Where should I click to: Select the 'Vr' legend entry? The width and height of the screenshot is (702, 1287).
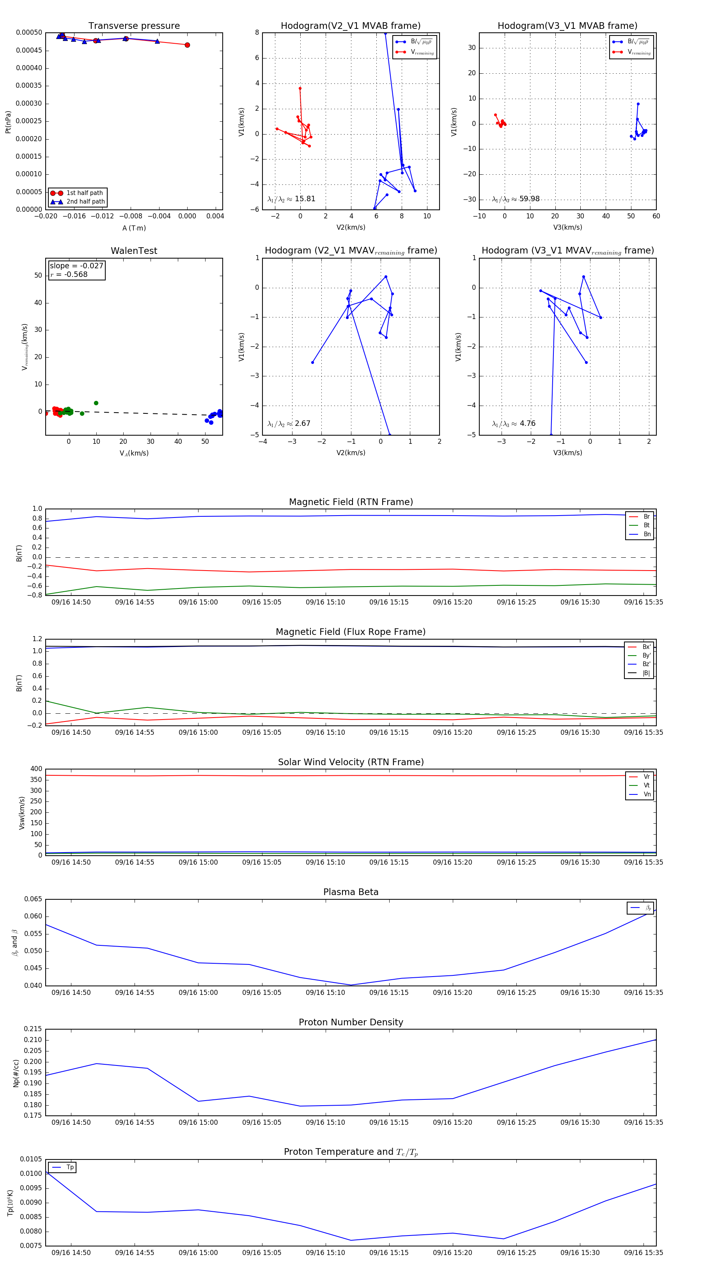[x=640, y=777]
